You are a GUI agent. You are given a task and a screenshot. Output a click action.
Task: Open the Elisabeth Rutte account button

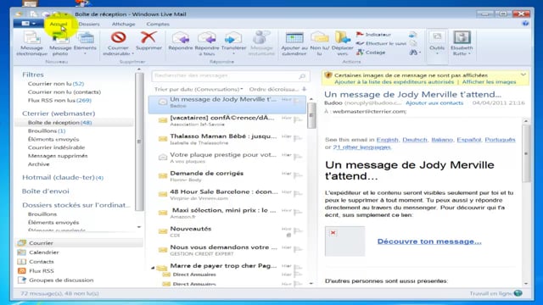(462, 43)
